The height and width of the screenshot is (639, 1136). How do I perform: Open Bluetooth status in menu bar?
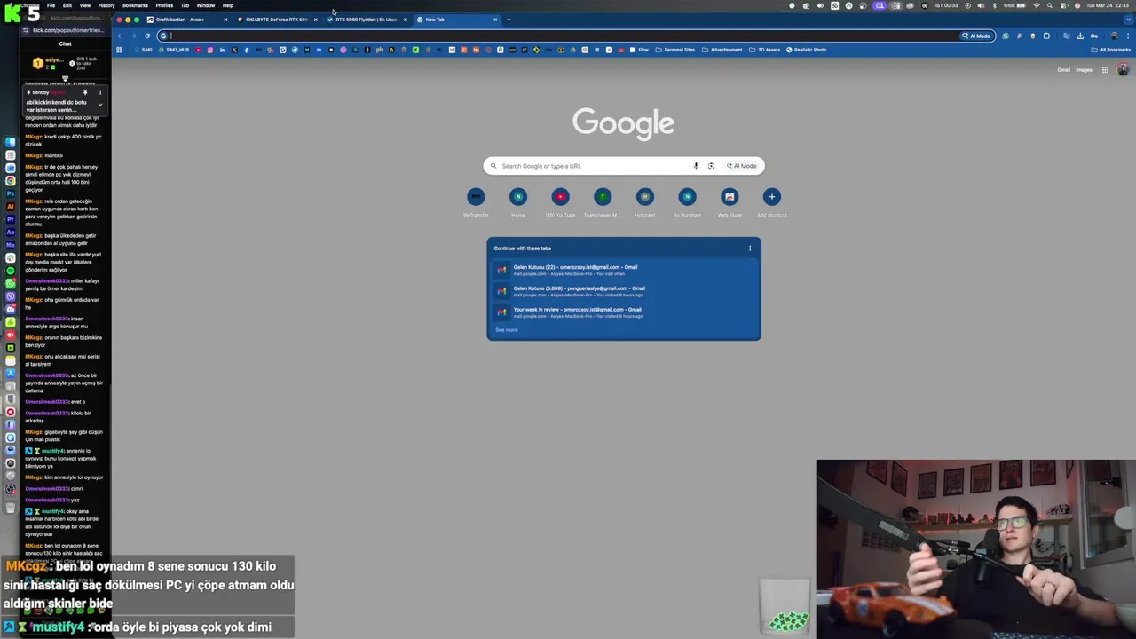click(993, 5)
